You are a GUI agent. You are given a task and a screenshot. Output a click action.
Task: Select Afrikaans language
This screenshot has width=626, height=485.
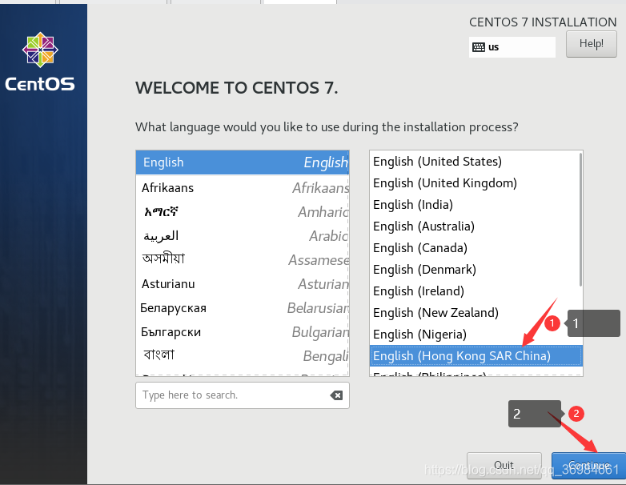click(243, 187)
